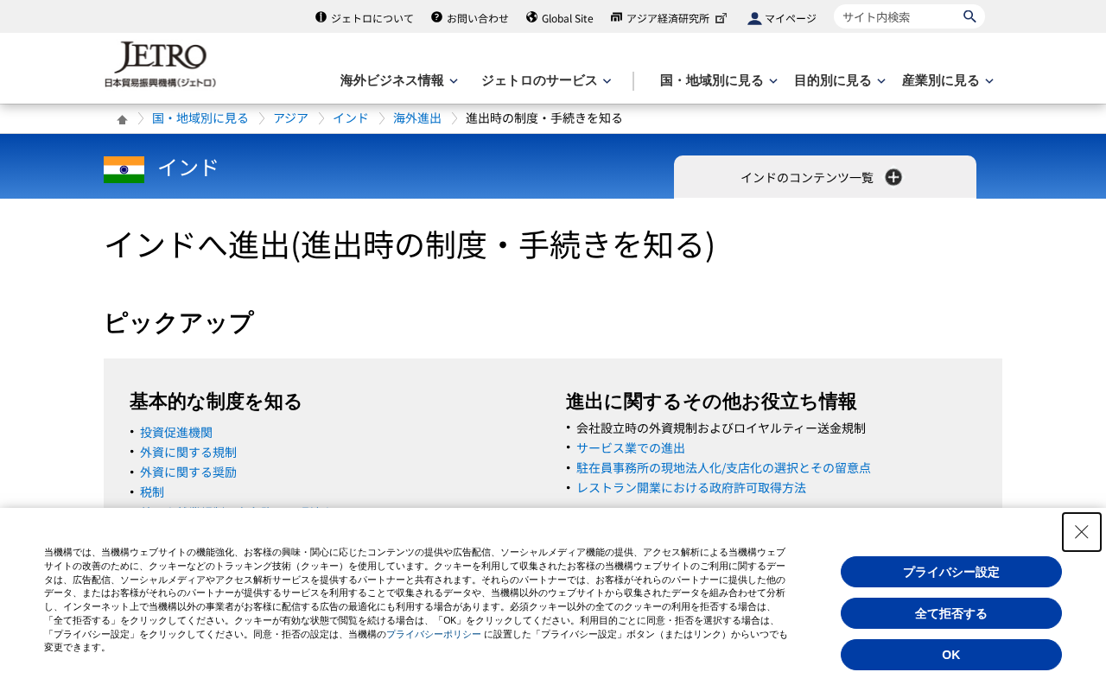Expand 海外ビジネス情報 menu
The height and width of the screenshot is (691, 1106).
(398, 80)
